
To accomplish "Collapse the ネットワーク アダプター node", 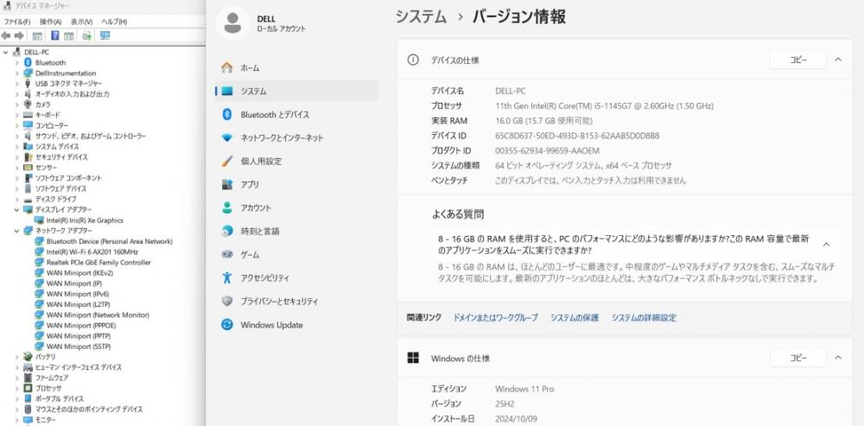I will (17, 231).
